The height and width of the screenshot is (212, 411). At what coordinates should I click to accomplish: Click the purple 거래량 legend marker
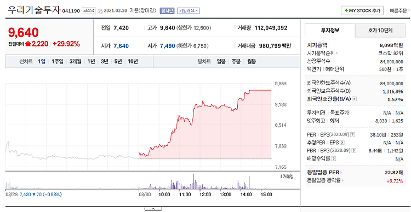[281, 176]
